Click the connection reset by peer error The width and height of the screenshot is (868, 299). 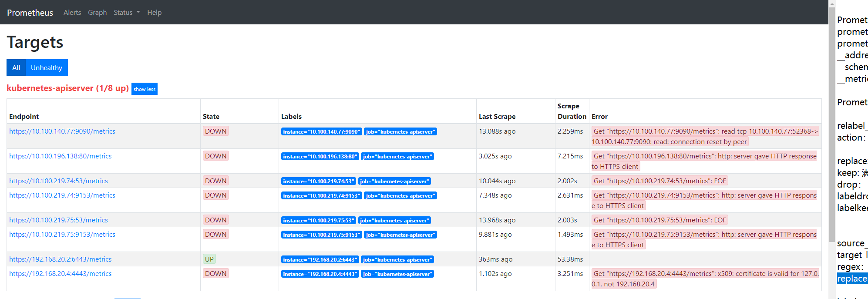click(x=705, y=137)
